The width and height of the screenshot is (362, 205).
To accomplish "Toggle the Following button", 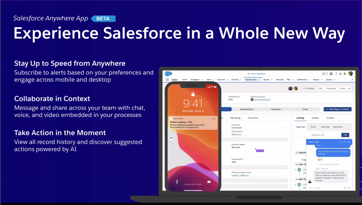I will click(x=309, y=89).
